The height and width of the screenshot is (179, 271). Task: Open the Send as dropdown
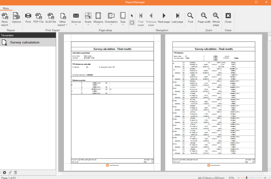coord(76,18)
